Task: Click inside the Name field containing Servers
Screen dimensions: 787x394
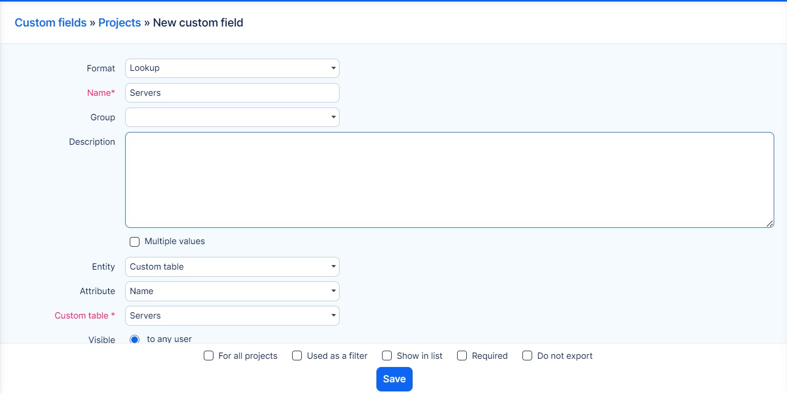Action: [232, 92]
